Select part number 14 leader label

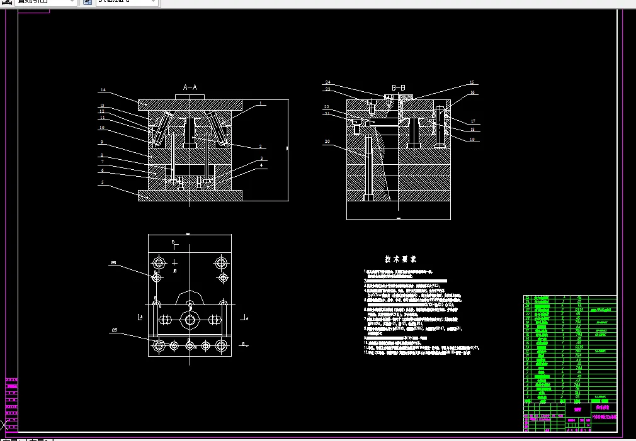103,89
